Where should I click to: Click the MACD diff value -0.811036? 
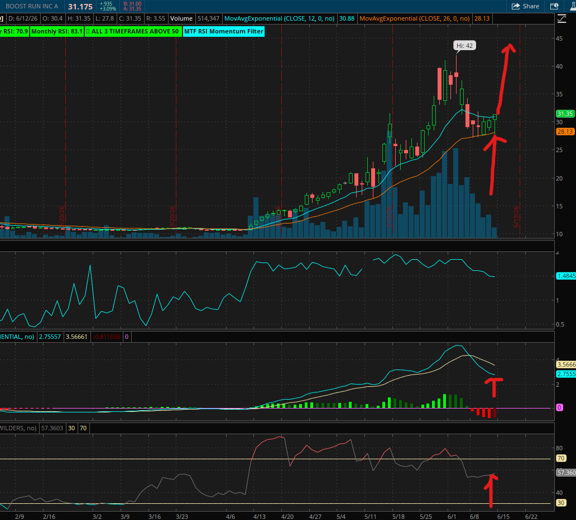pos(107,337)
